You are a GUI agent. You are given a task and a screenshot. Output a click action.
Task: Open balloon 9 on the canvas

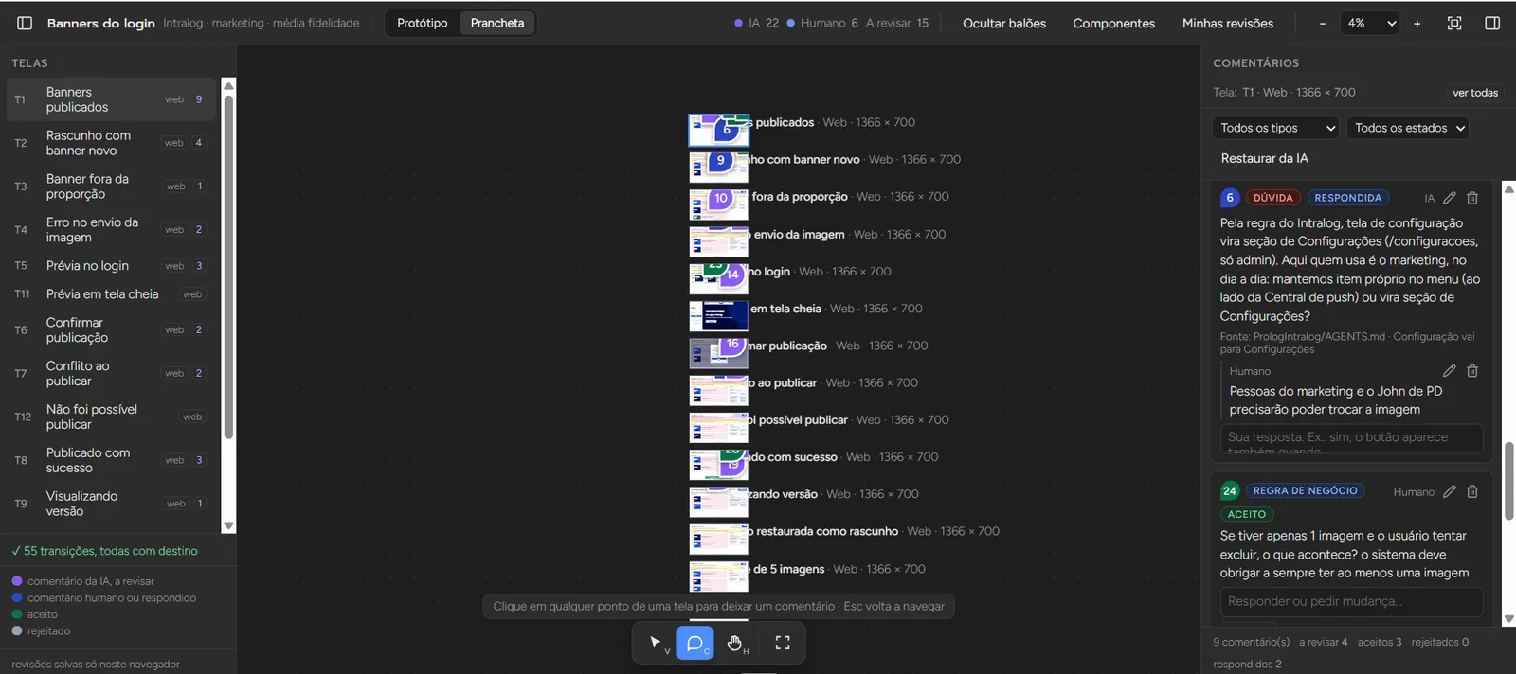click(721, 161)
